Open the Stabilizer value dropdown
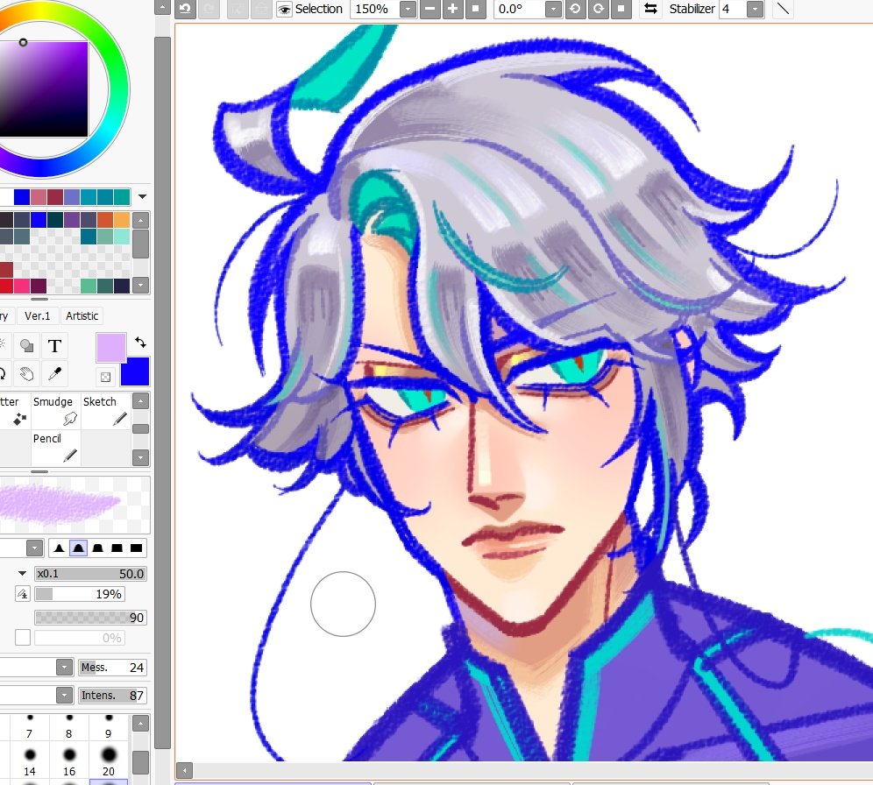 (755, 9)
